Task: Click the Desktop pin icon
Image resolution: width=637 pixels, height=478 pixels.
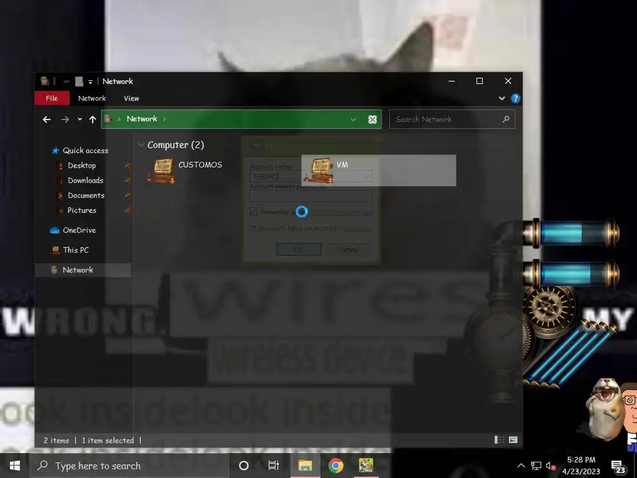Action: 128,166
